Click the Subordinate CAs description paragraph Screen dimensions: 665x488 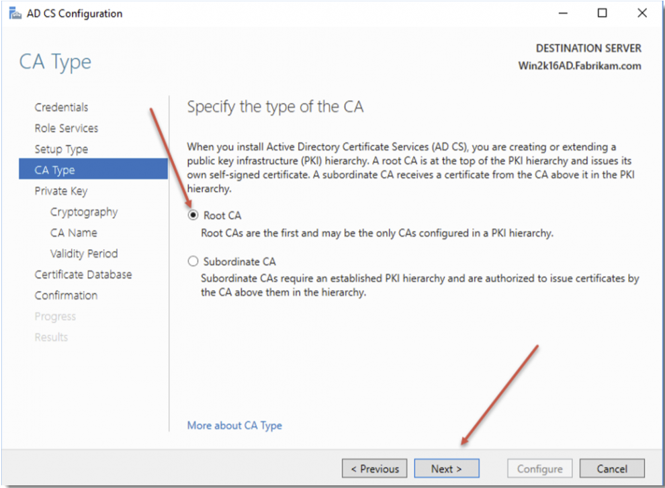(x=420, y=285)
